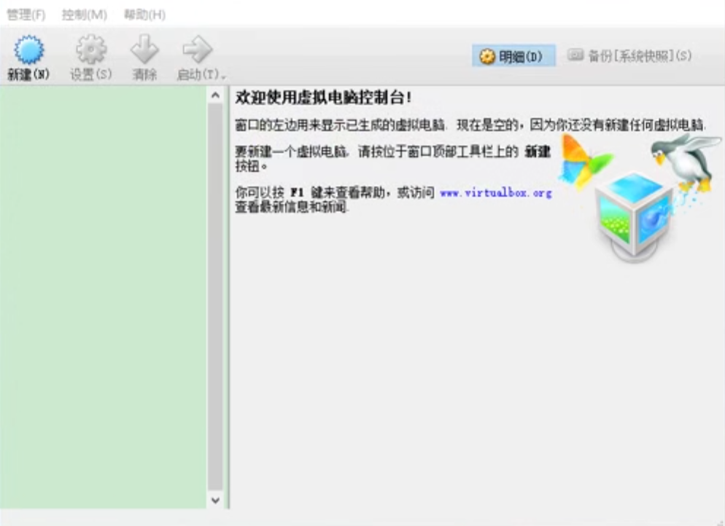This screenshot has height=526, width=725.
Task: Open the 帮助(H) menu
Action: 144,15
